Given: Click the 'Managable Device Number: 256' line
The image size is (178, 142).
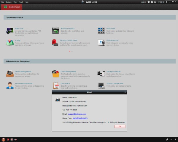Looking at the screenshot, I should 75,106.
